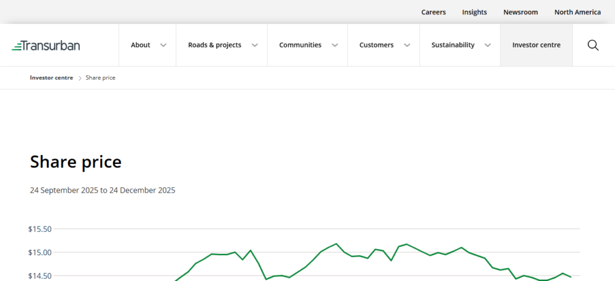Expand the About menu chevron
615x281 pixels.
tap(163, 45)
